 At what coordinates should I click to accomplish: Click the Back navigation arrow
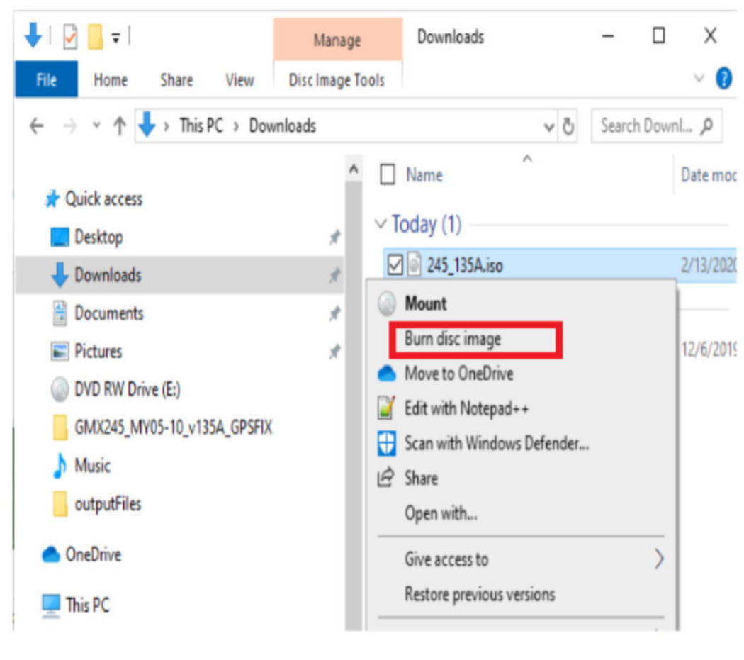coord(37,126)
